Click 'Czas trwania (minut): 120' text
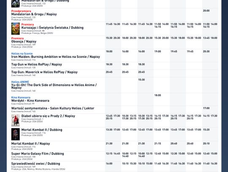Screen dimensions: 228x172 [23, 68]
